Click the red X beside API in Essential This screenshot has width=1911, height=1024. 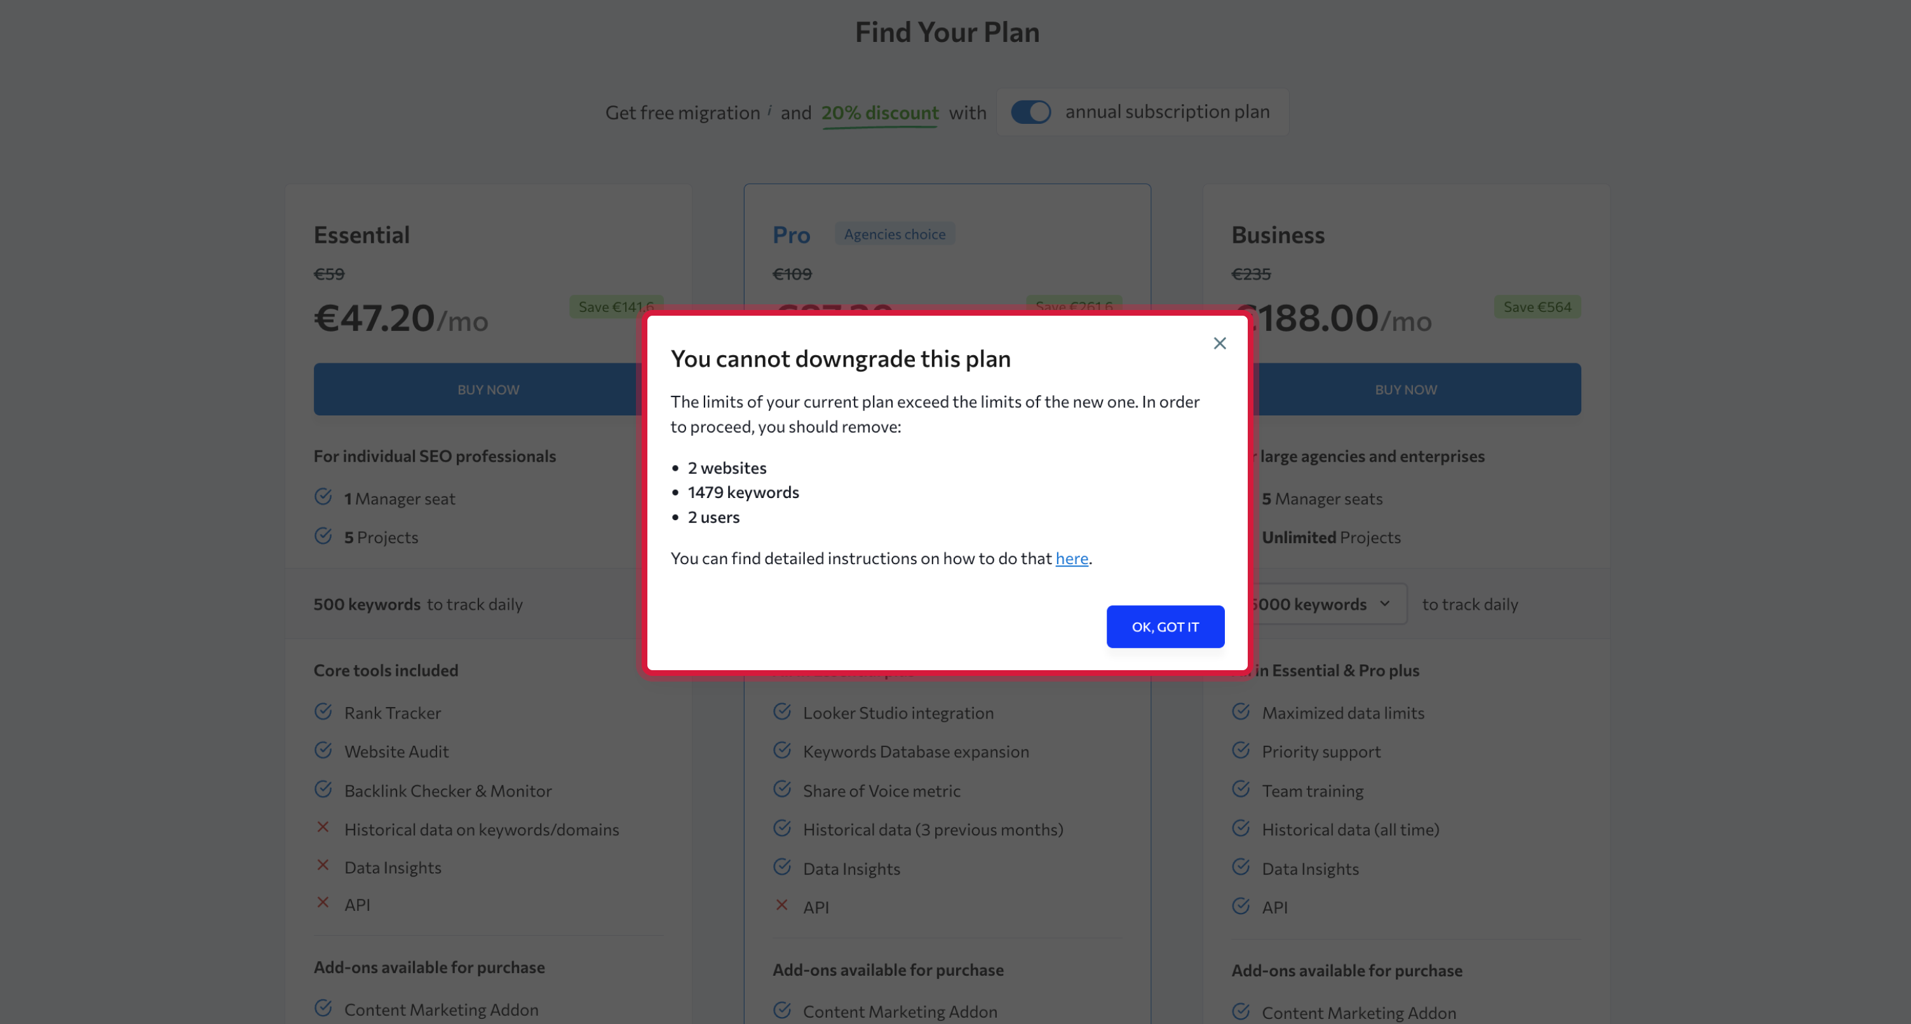323,902
